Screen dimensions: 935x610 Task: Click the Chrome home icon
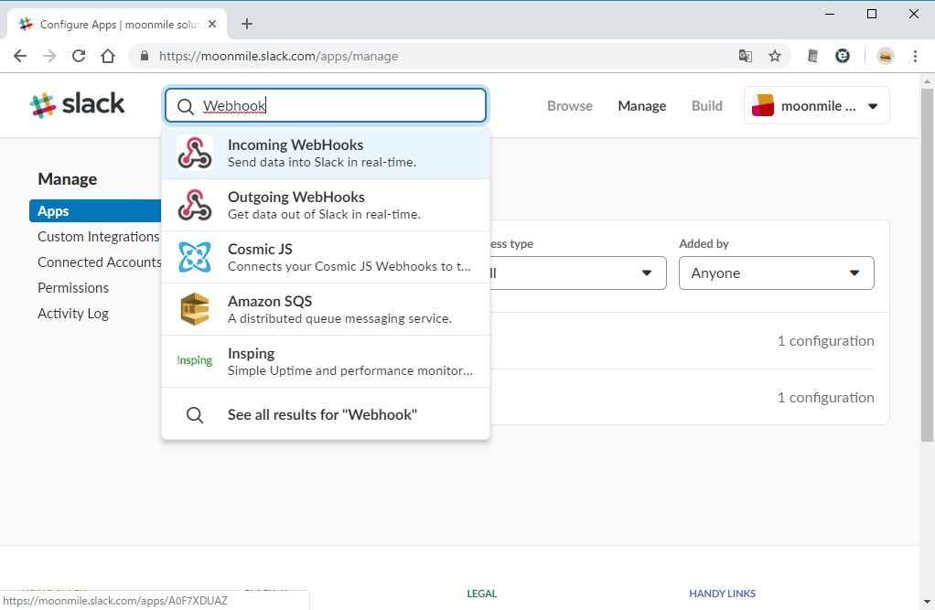[x=108, y=56]
